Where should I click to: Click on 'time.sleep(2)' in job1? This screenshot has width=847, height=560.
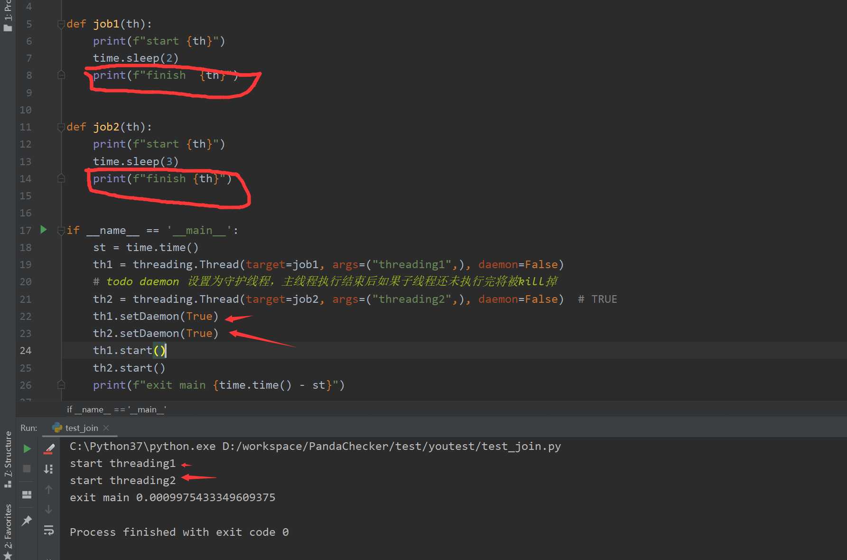[x=136, y=58]
